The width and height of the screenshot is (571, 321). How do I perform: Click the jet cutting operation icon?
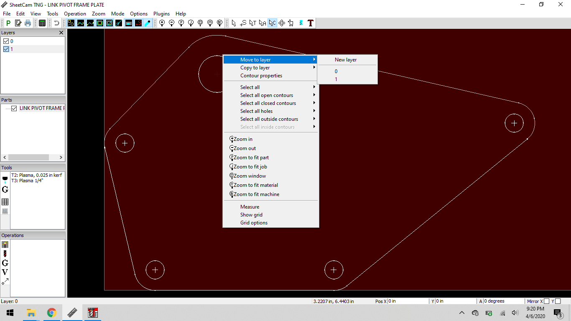click(x=5, y=245)
